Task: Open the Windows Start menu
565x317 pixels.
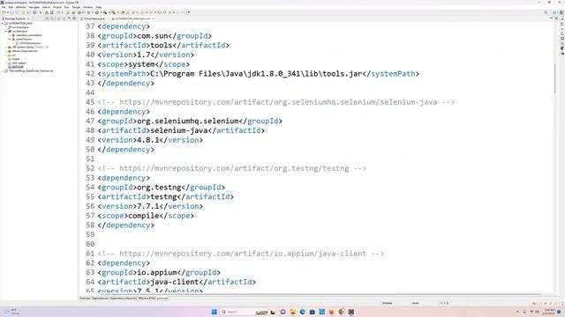Action: point(214,312)
